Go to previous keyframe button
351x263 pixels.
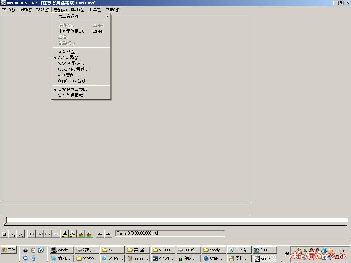[x=64, y=234]
